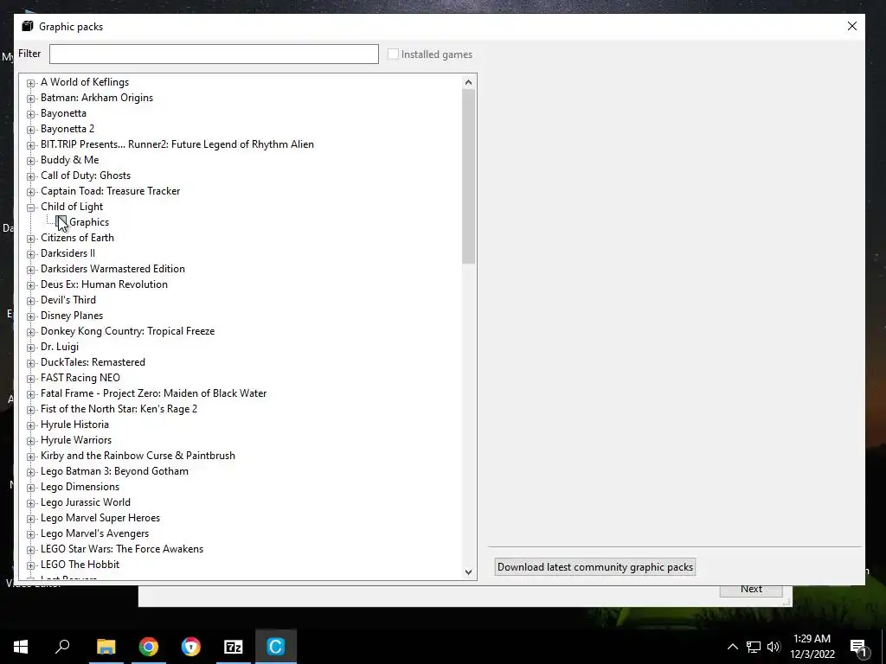Image resolution: width=886 pixels, height=664 pixels.
Task: Open the volume tray icon
Action: tap(774, 647)
